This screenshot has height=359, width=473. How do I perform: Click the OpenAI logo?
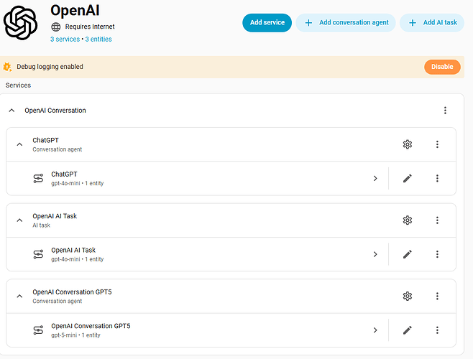pos(20,23)
